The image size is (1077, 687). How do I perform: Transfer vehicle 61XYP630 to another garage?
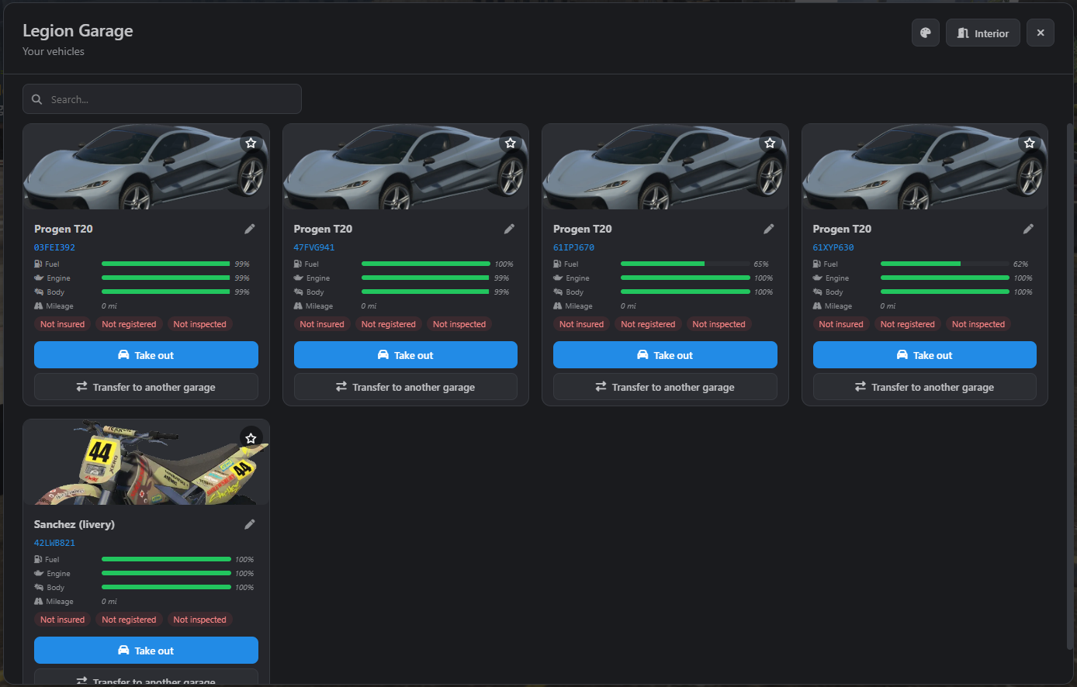[924, 387]
